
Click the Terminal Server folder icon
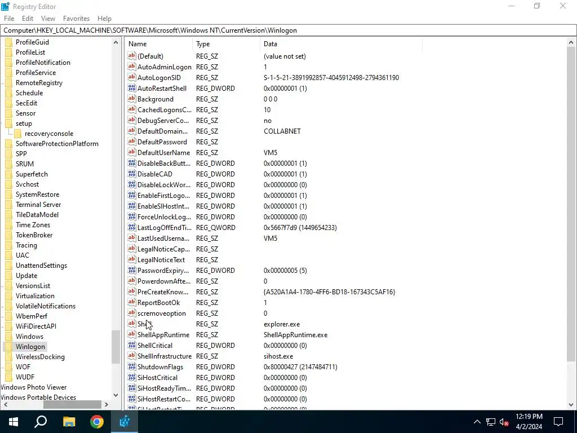coord(9,204)
